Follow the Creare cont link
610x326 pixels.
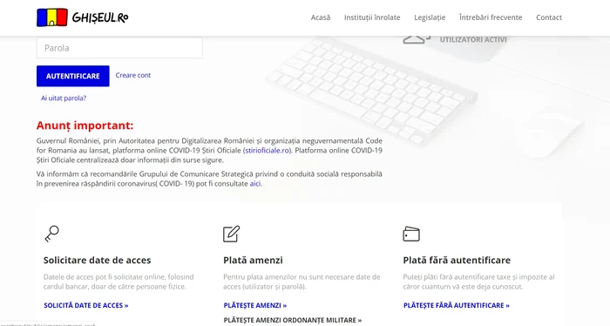(133, 76)
